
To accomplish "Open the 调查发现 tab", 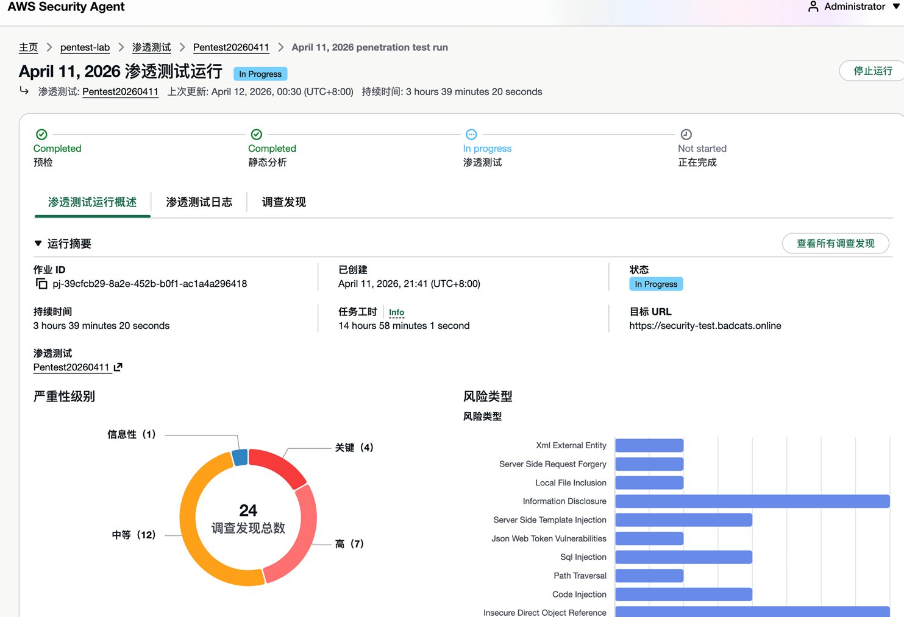I will click(283, 202).
